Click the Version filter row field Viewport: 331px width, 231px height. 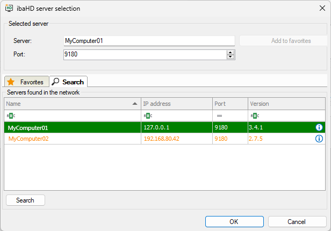pos(286,115)
